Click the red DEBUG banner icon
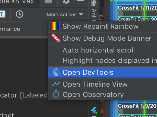The height and width of the screenshot is (117, 157). [x=56, y=38]
